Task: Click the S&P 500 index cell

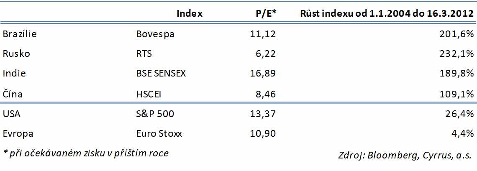Action: tap(155, 114)
